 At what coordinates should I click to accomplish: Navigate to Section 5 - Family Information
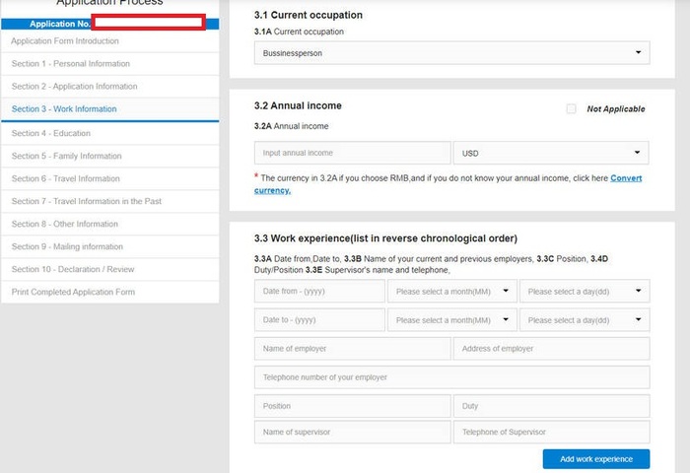point(67,156)
